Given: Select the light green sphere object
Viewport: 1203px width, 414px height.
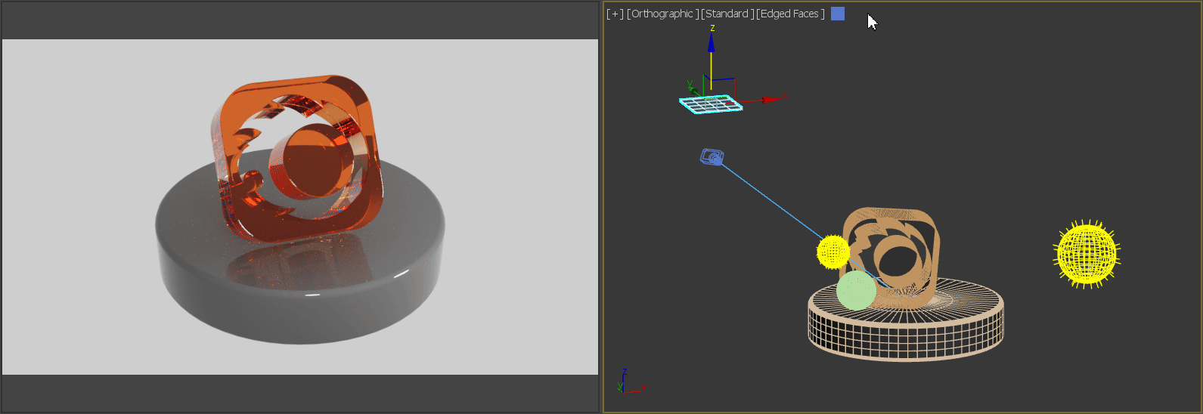Looking at the screenshot, I should (856, 292).
